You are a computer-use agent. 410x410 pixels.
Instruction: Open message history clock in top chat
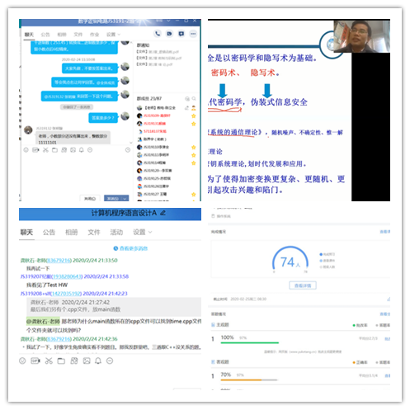(x=128, y=150)
